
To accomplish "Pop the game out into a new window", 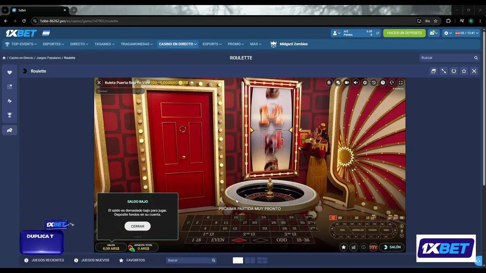I will [x=433, y=71].
